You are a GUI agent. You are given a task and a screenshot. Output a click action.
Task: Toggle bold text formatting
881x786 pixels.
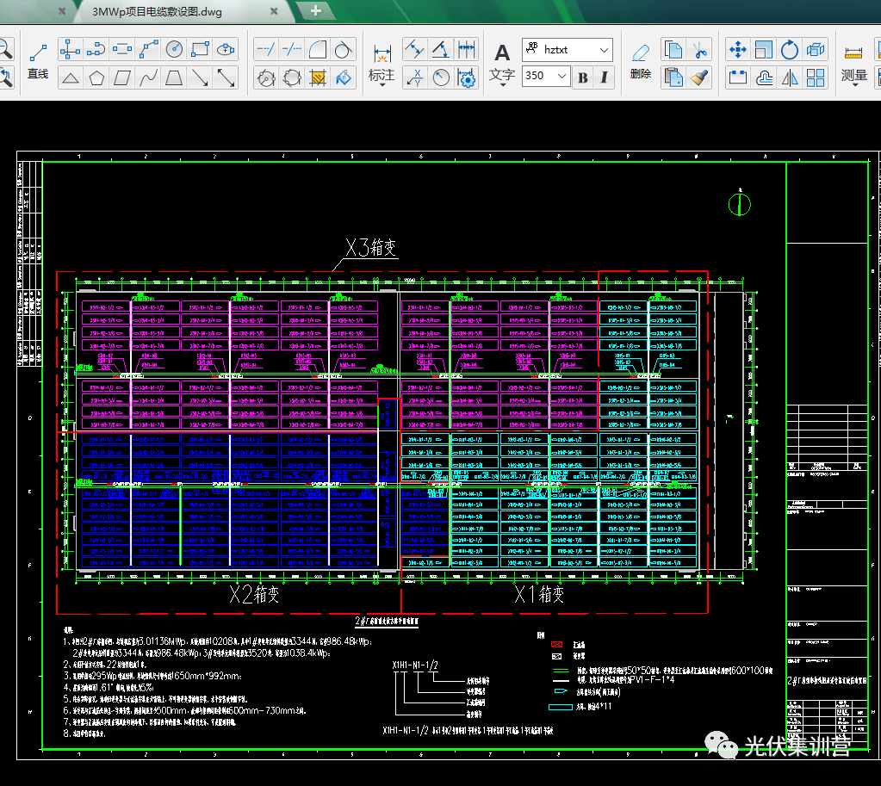click(583, 77)
